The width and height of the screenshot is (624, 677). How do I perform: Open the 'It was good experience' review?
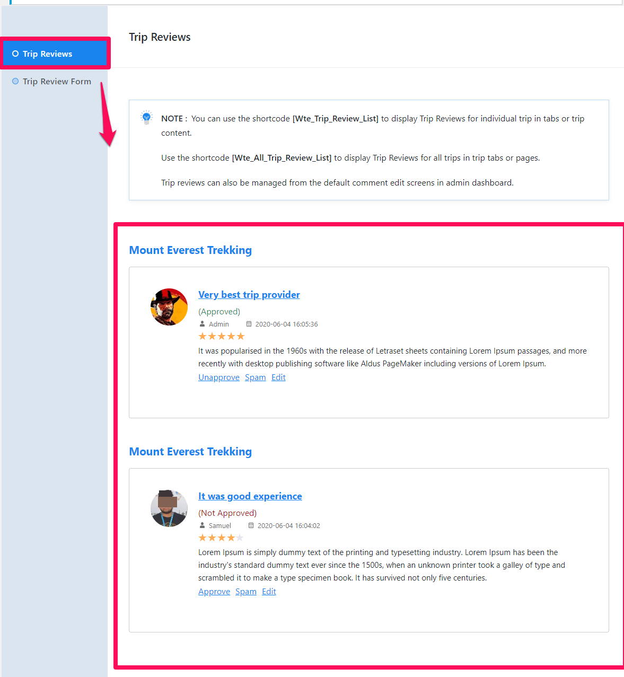250,496
